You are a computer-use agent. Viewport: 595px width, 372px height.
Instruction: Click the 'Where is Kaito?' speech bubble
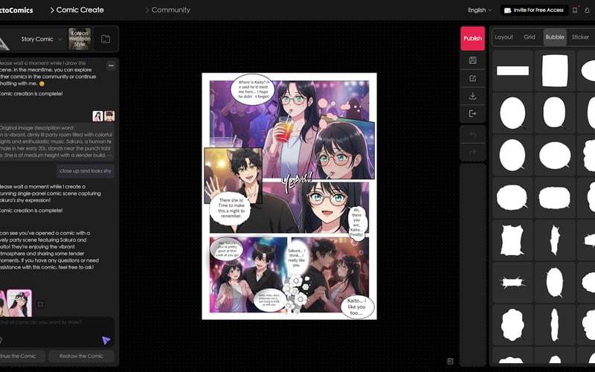[x=253, y=89]
